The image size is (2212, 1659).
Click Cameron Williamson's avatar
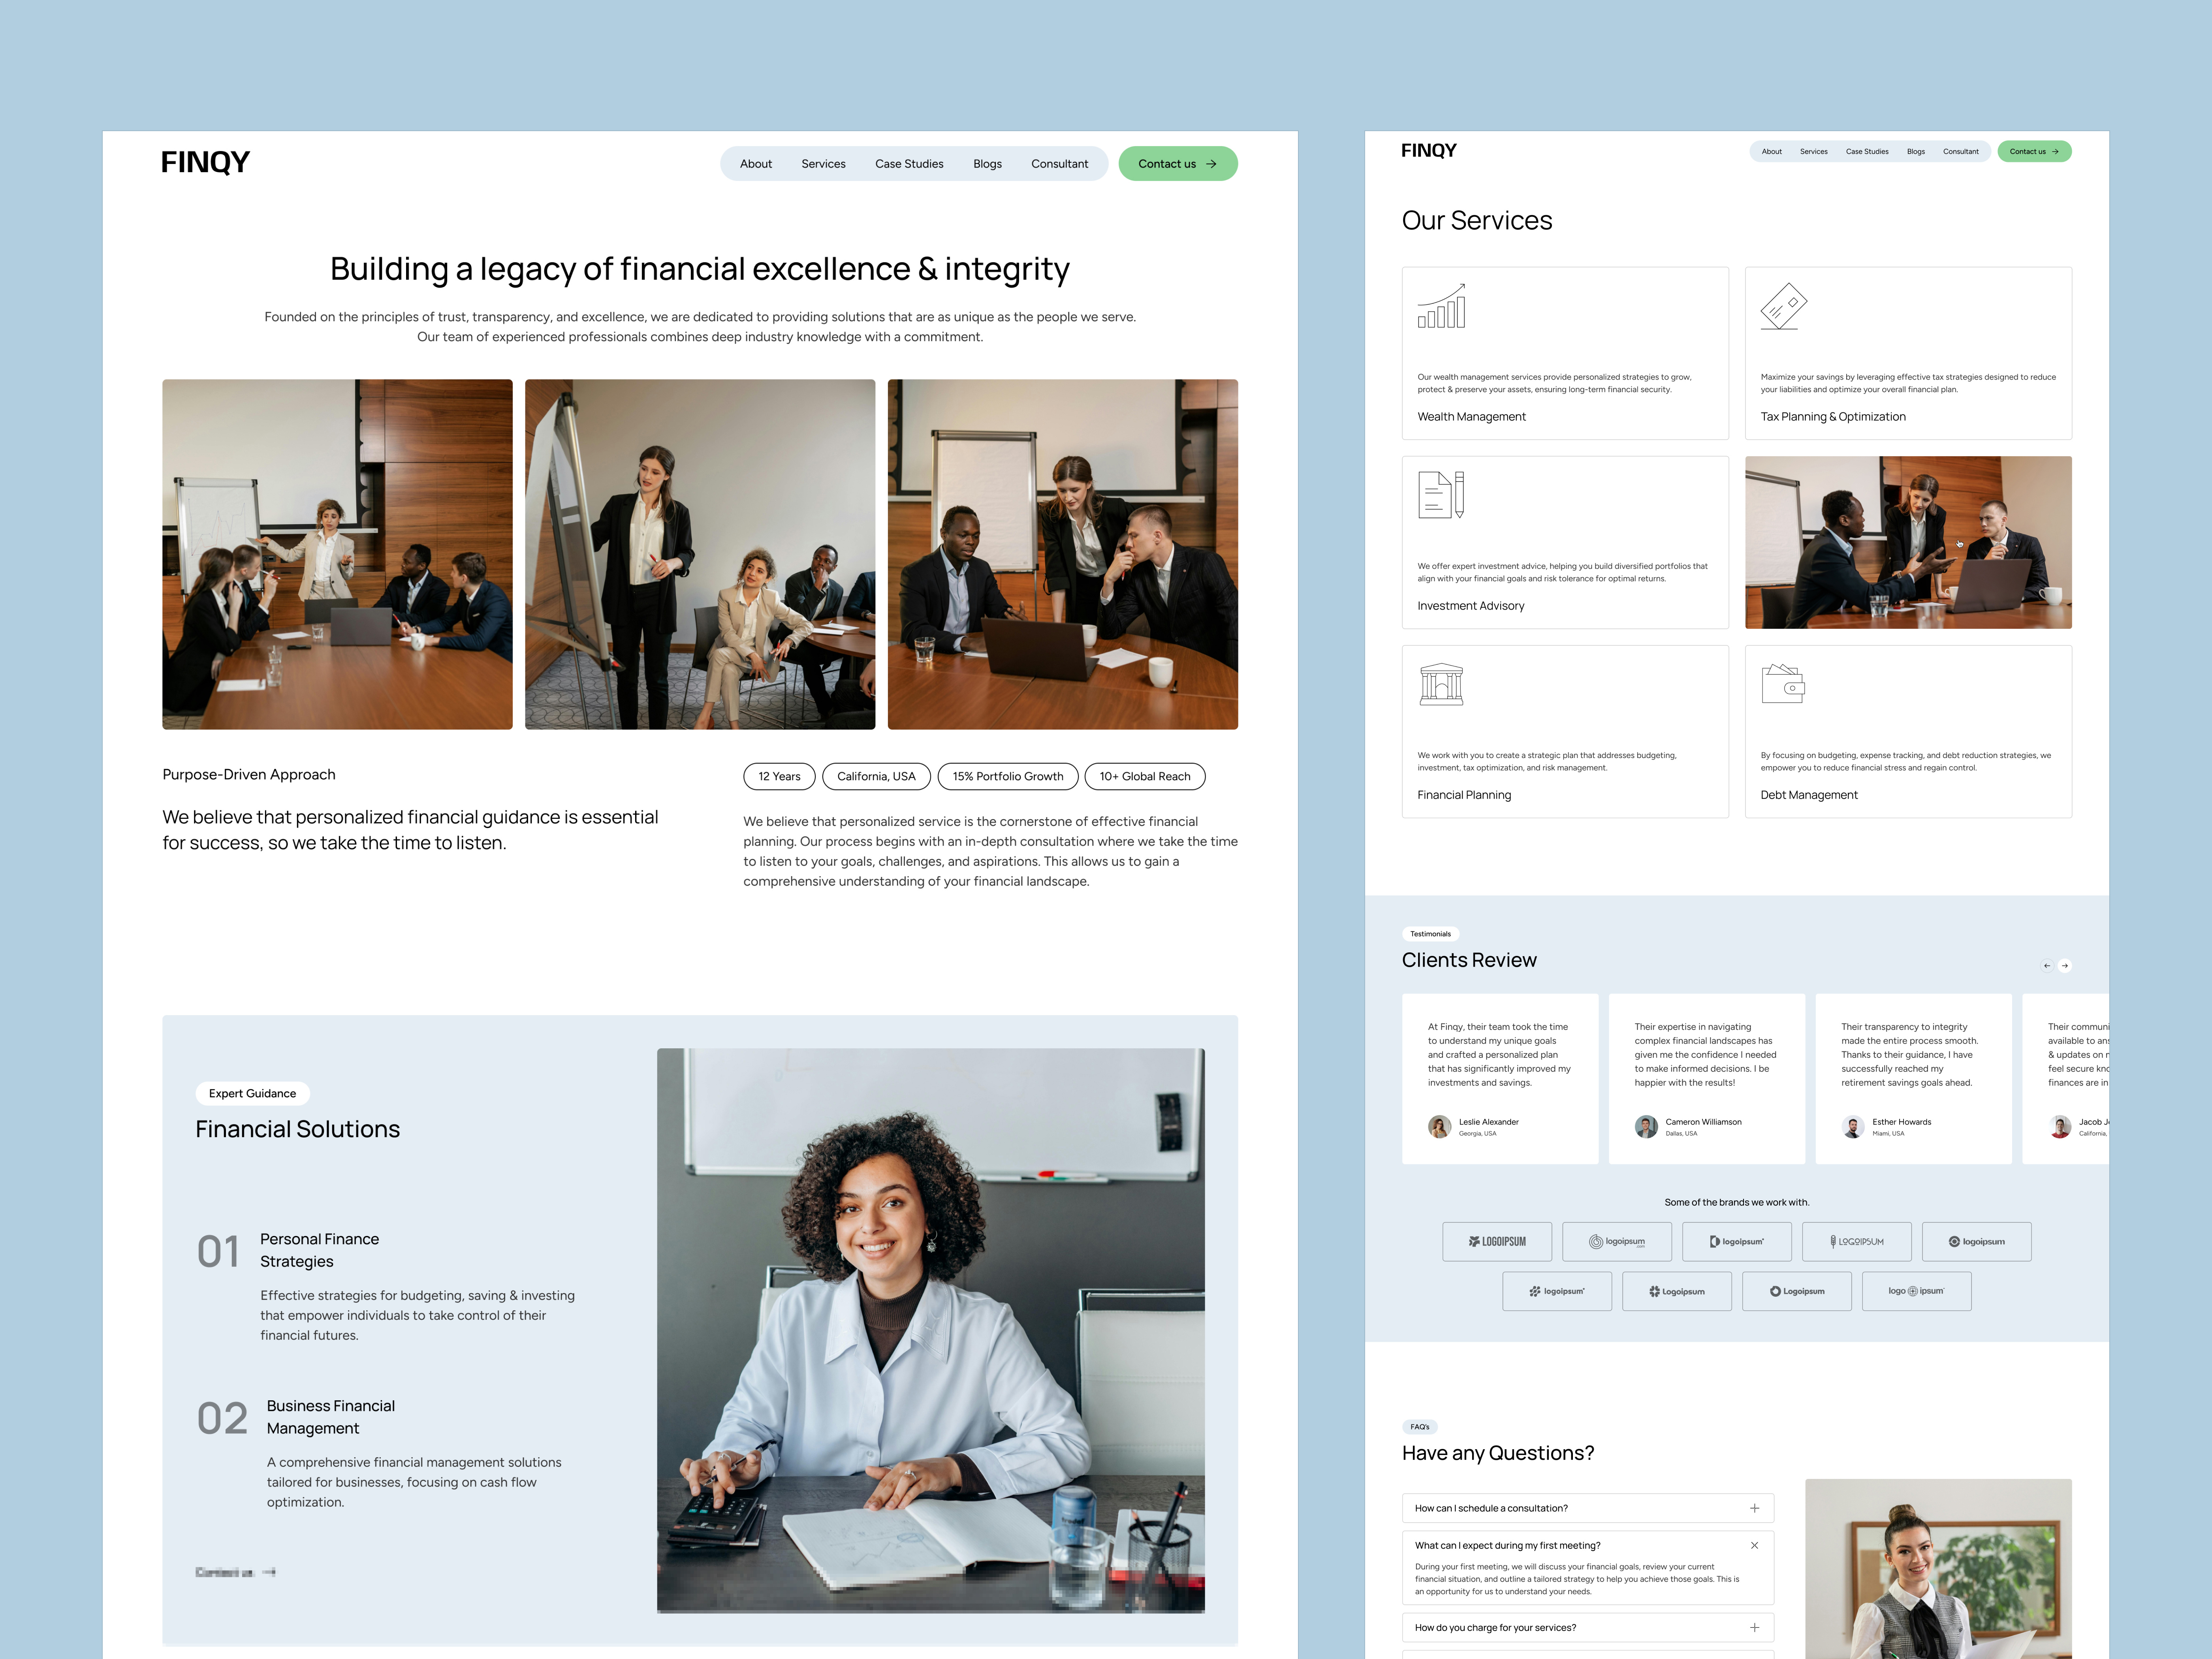[x=1646, y=1127]
